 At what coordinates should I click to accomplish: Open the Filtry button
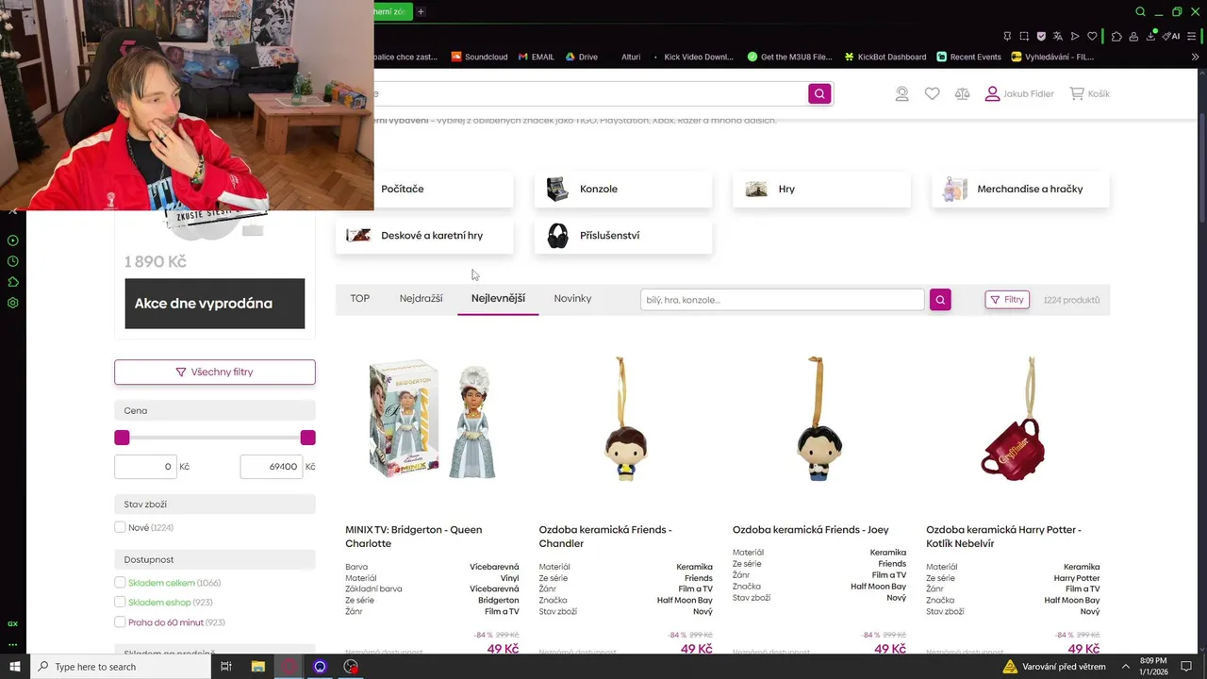tap(1007, 300)
